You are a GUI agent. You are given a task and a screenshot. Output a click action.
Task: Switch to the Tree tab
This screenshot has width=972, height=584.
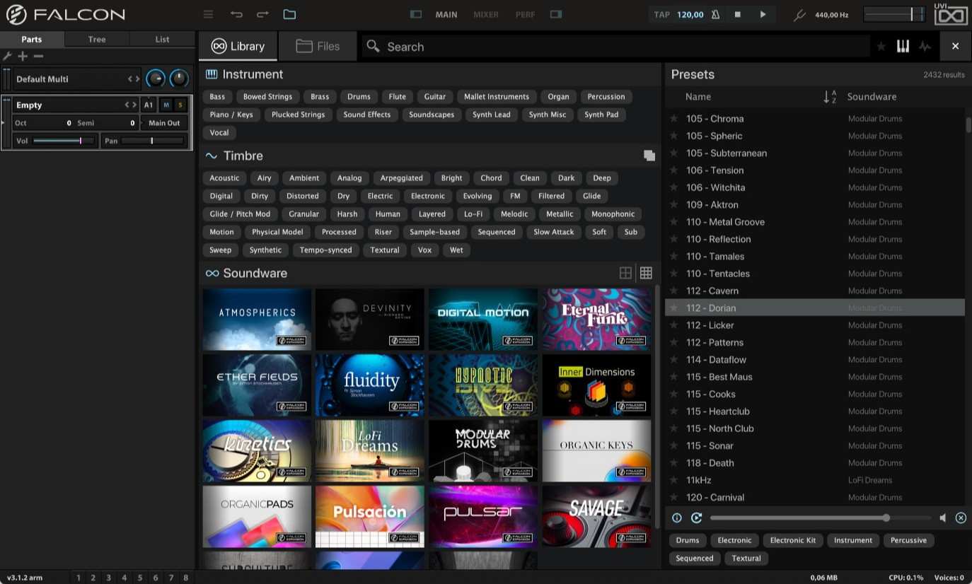point(97,40)
